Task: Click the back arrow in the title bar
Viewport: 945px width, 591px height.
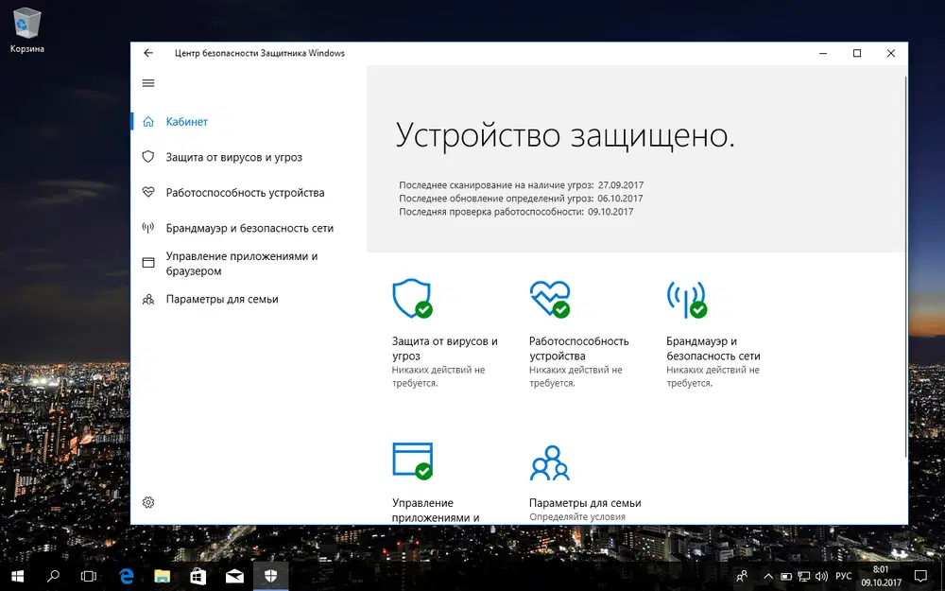Action: 148,53
